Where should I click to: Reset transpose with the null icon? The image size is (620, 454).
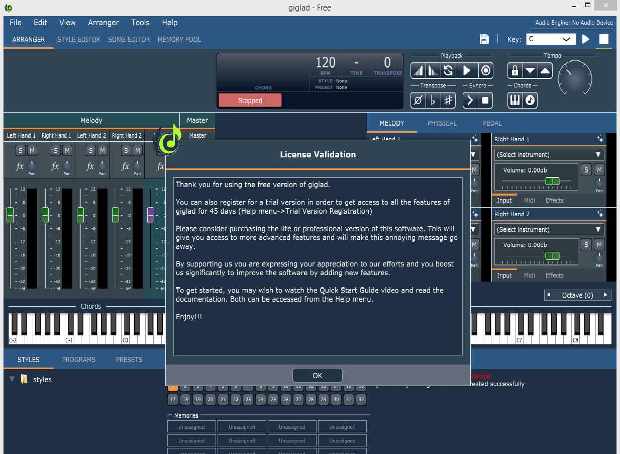[418, 100]
